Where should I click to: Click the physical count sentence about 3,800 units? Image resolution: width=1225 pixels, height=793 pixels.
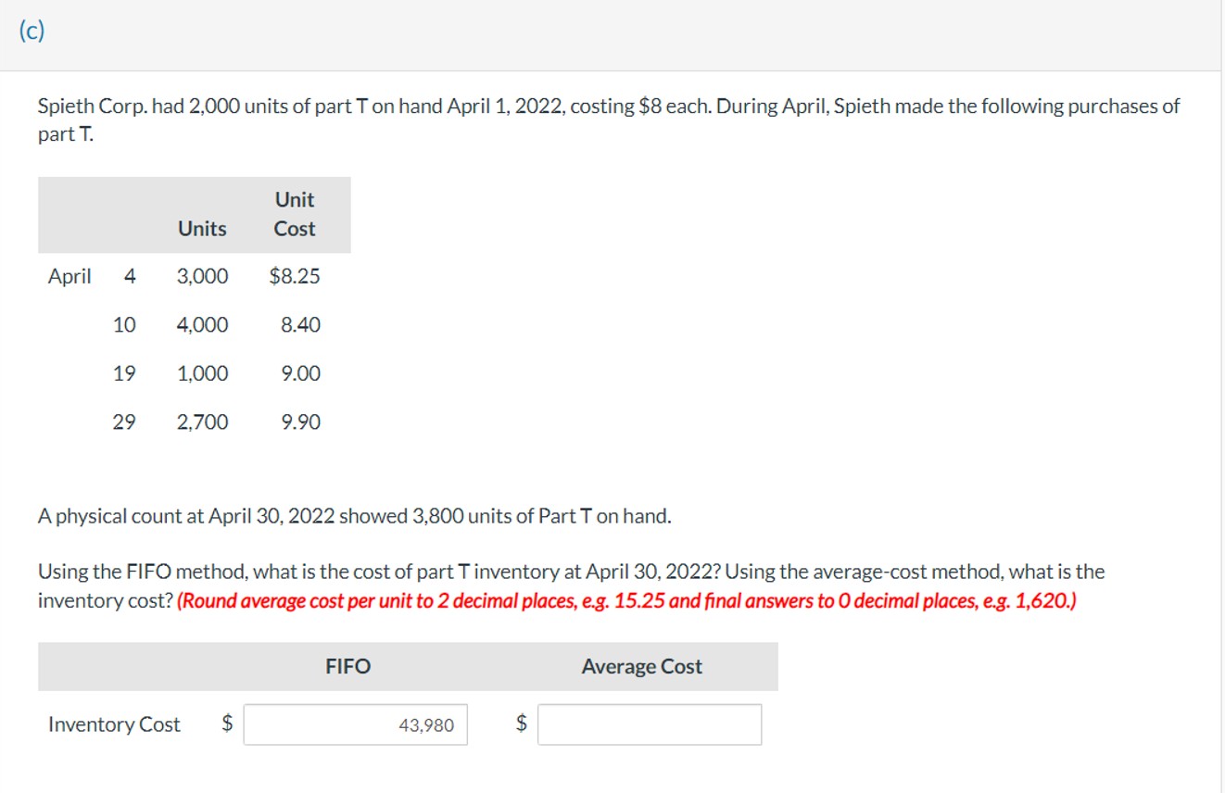click(352, 516)
